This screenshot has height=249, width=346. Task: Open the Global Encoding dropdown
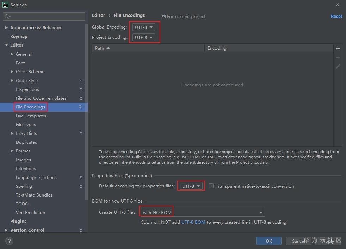tap(144, 27)
